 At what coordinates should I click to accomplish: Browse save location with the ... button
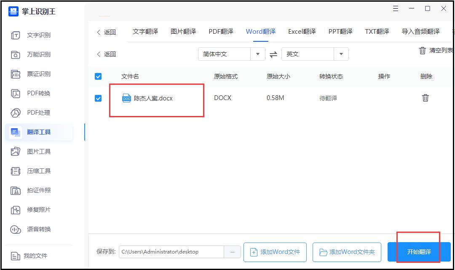pos(233,251)
